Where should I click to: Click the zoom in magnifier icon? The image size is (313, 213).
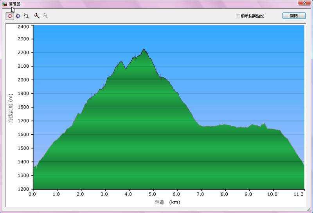(37, 16)
